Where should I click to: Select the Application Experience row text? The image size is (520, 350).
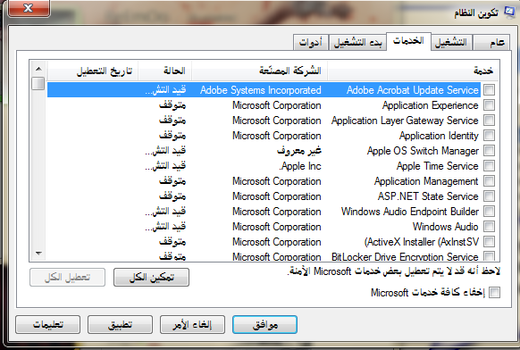click(x=430, y=105)
